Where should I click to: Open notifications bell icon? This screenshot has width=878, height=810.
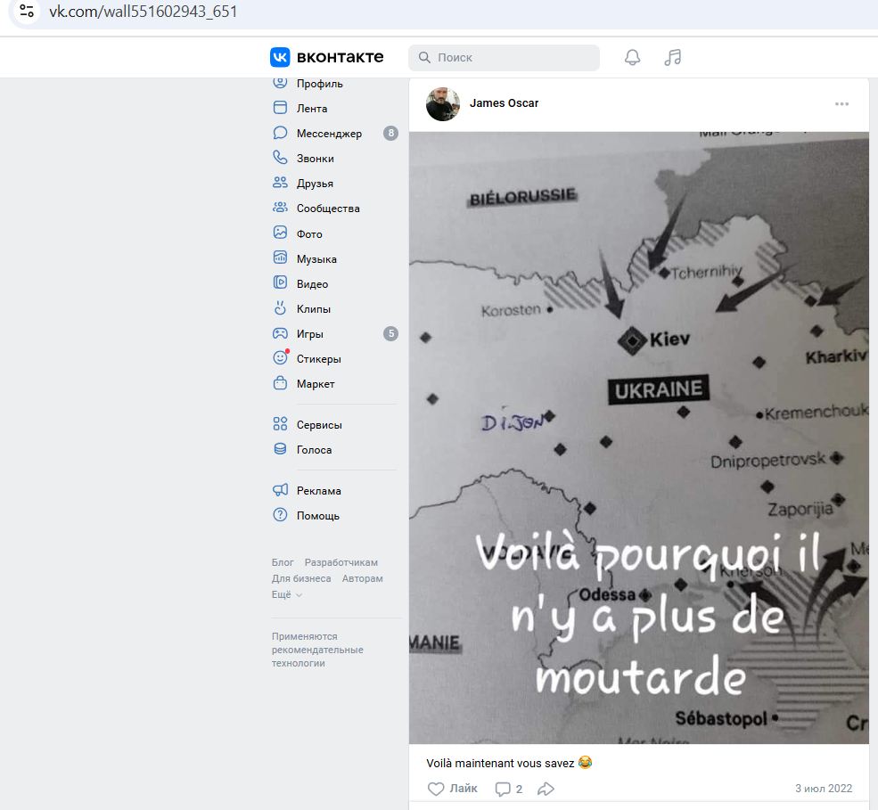[632, 57]
